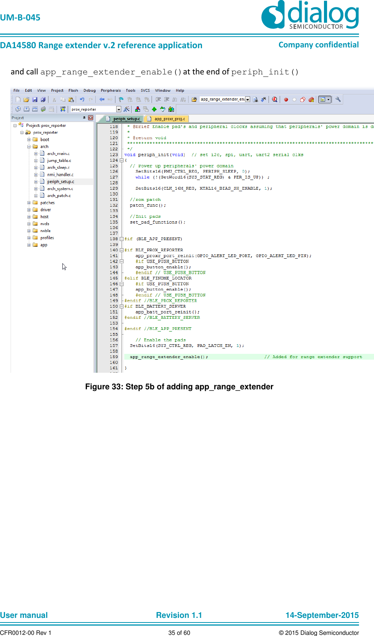Click the Navigate forward arrow icon
The image size is (374, 636).
click(x=110, y=99)
